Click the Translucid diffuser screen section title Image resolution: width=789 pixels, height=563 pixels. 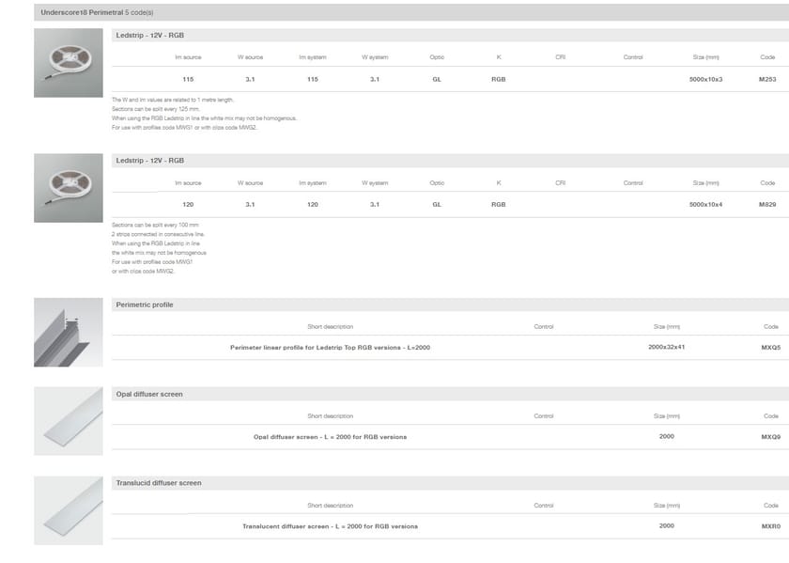point(158,483)
